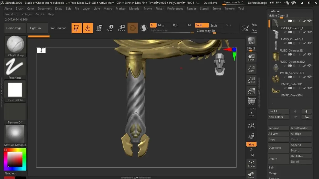Open ClayBuildup brush picker

point(15,46)
